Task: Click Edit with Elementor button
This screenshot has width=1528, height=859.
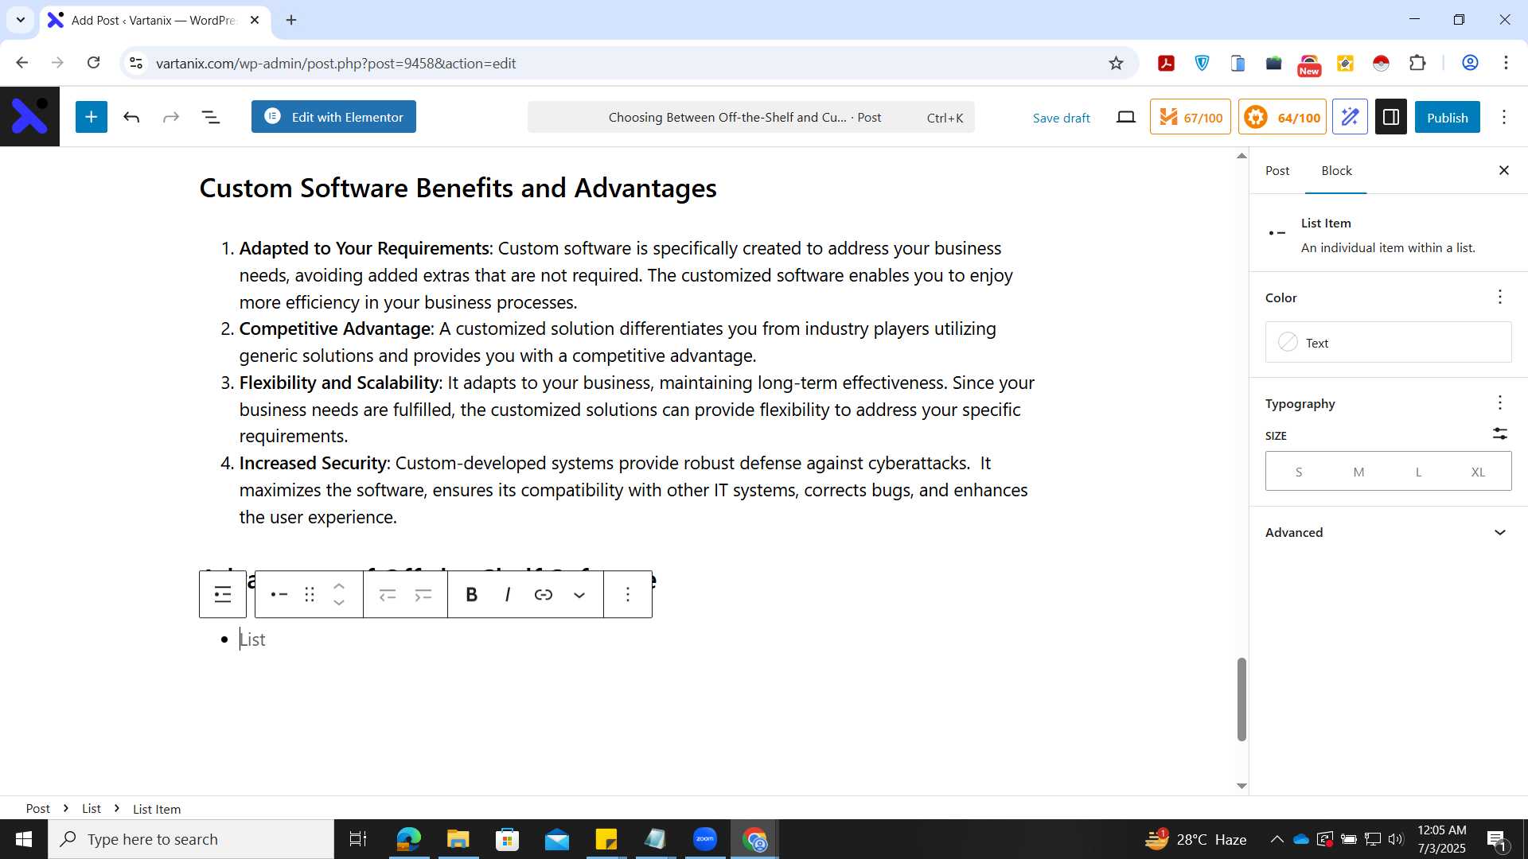Action: point(333,117)
